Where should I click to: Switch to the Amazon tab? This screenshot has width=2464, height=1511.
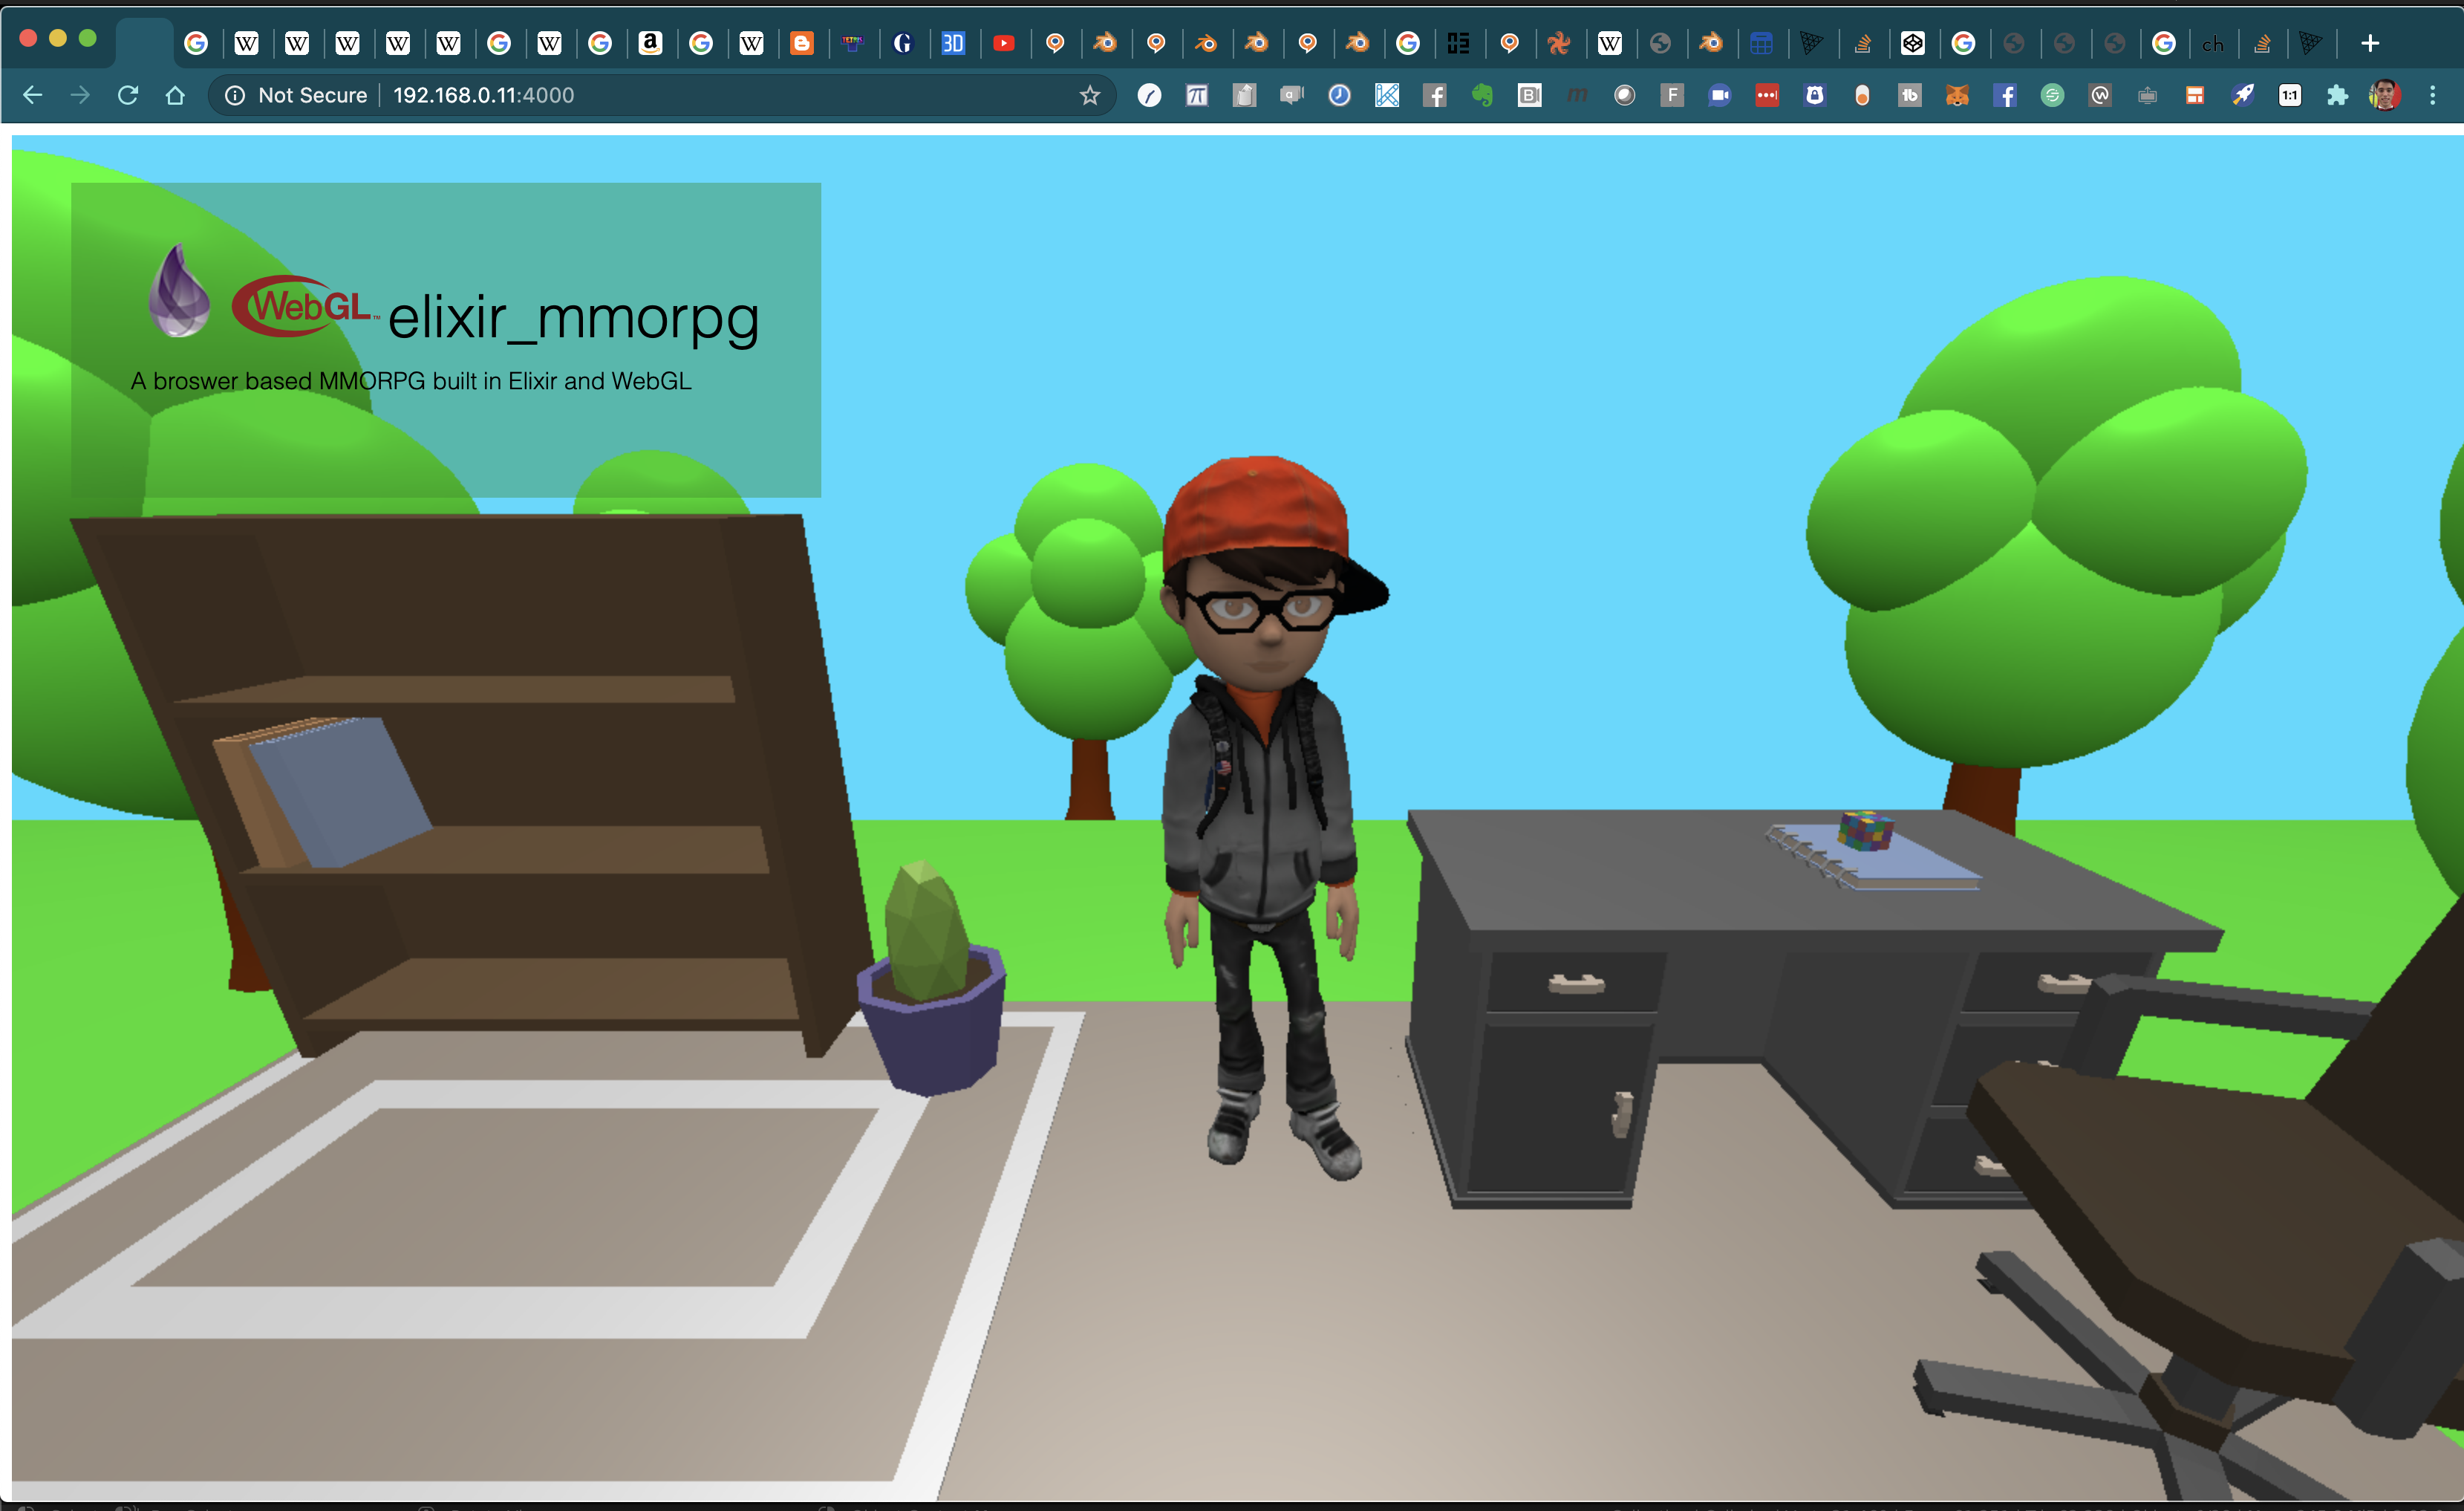click(x=650, y=43)
